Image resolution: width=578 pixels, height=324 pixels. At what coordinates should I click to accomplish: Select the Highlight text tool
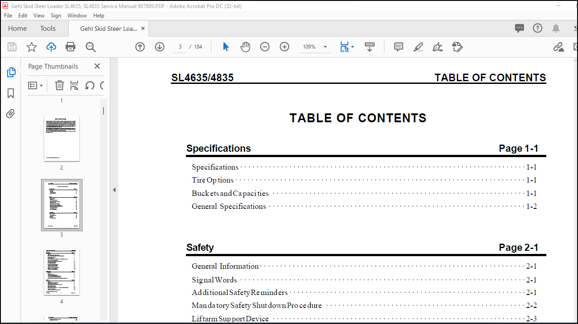(x=418, y=47)
